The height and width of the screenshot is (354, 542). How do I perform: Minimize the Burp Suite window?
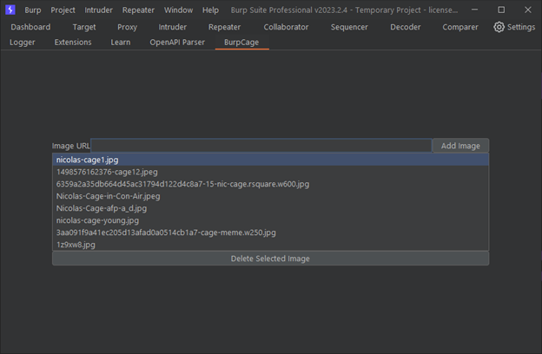[x=474, y=10]
